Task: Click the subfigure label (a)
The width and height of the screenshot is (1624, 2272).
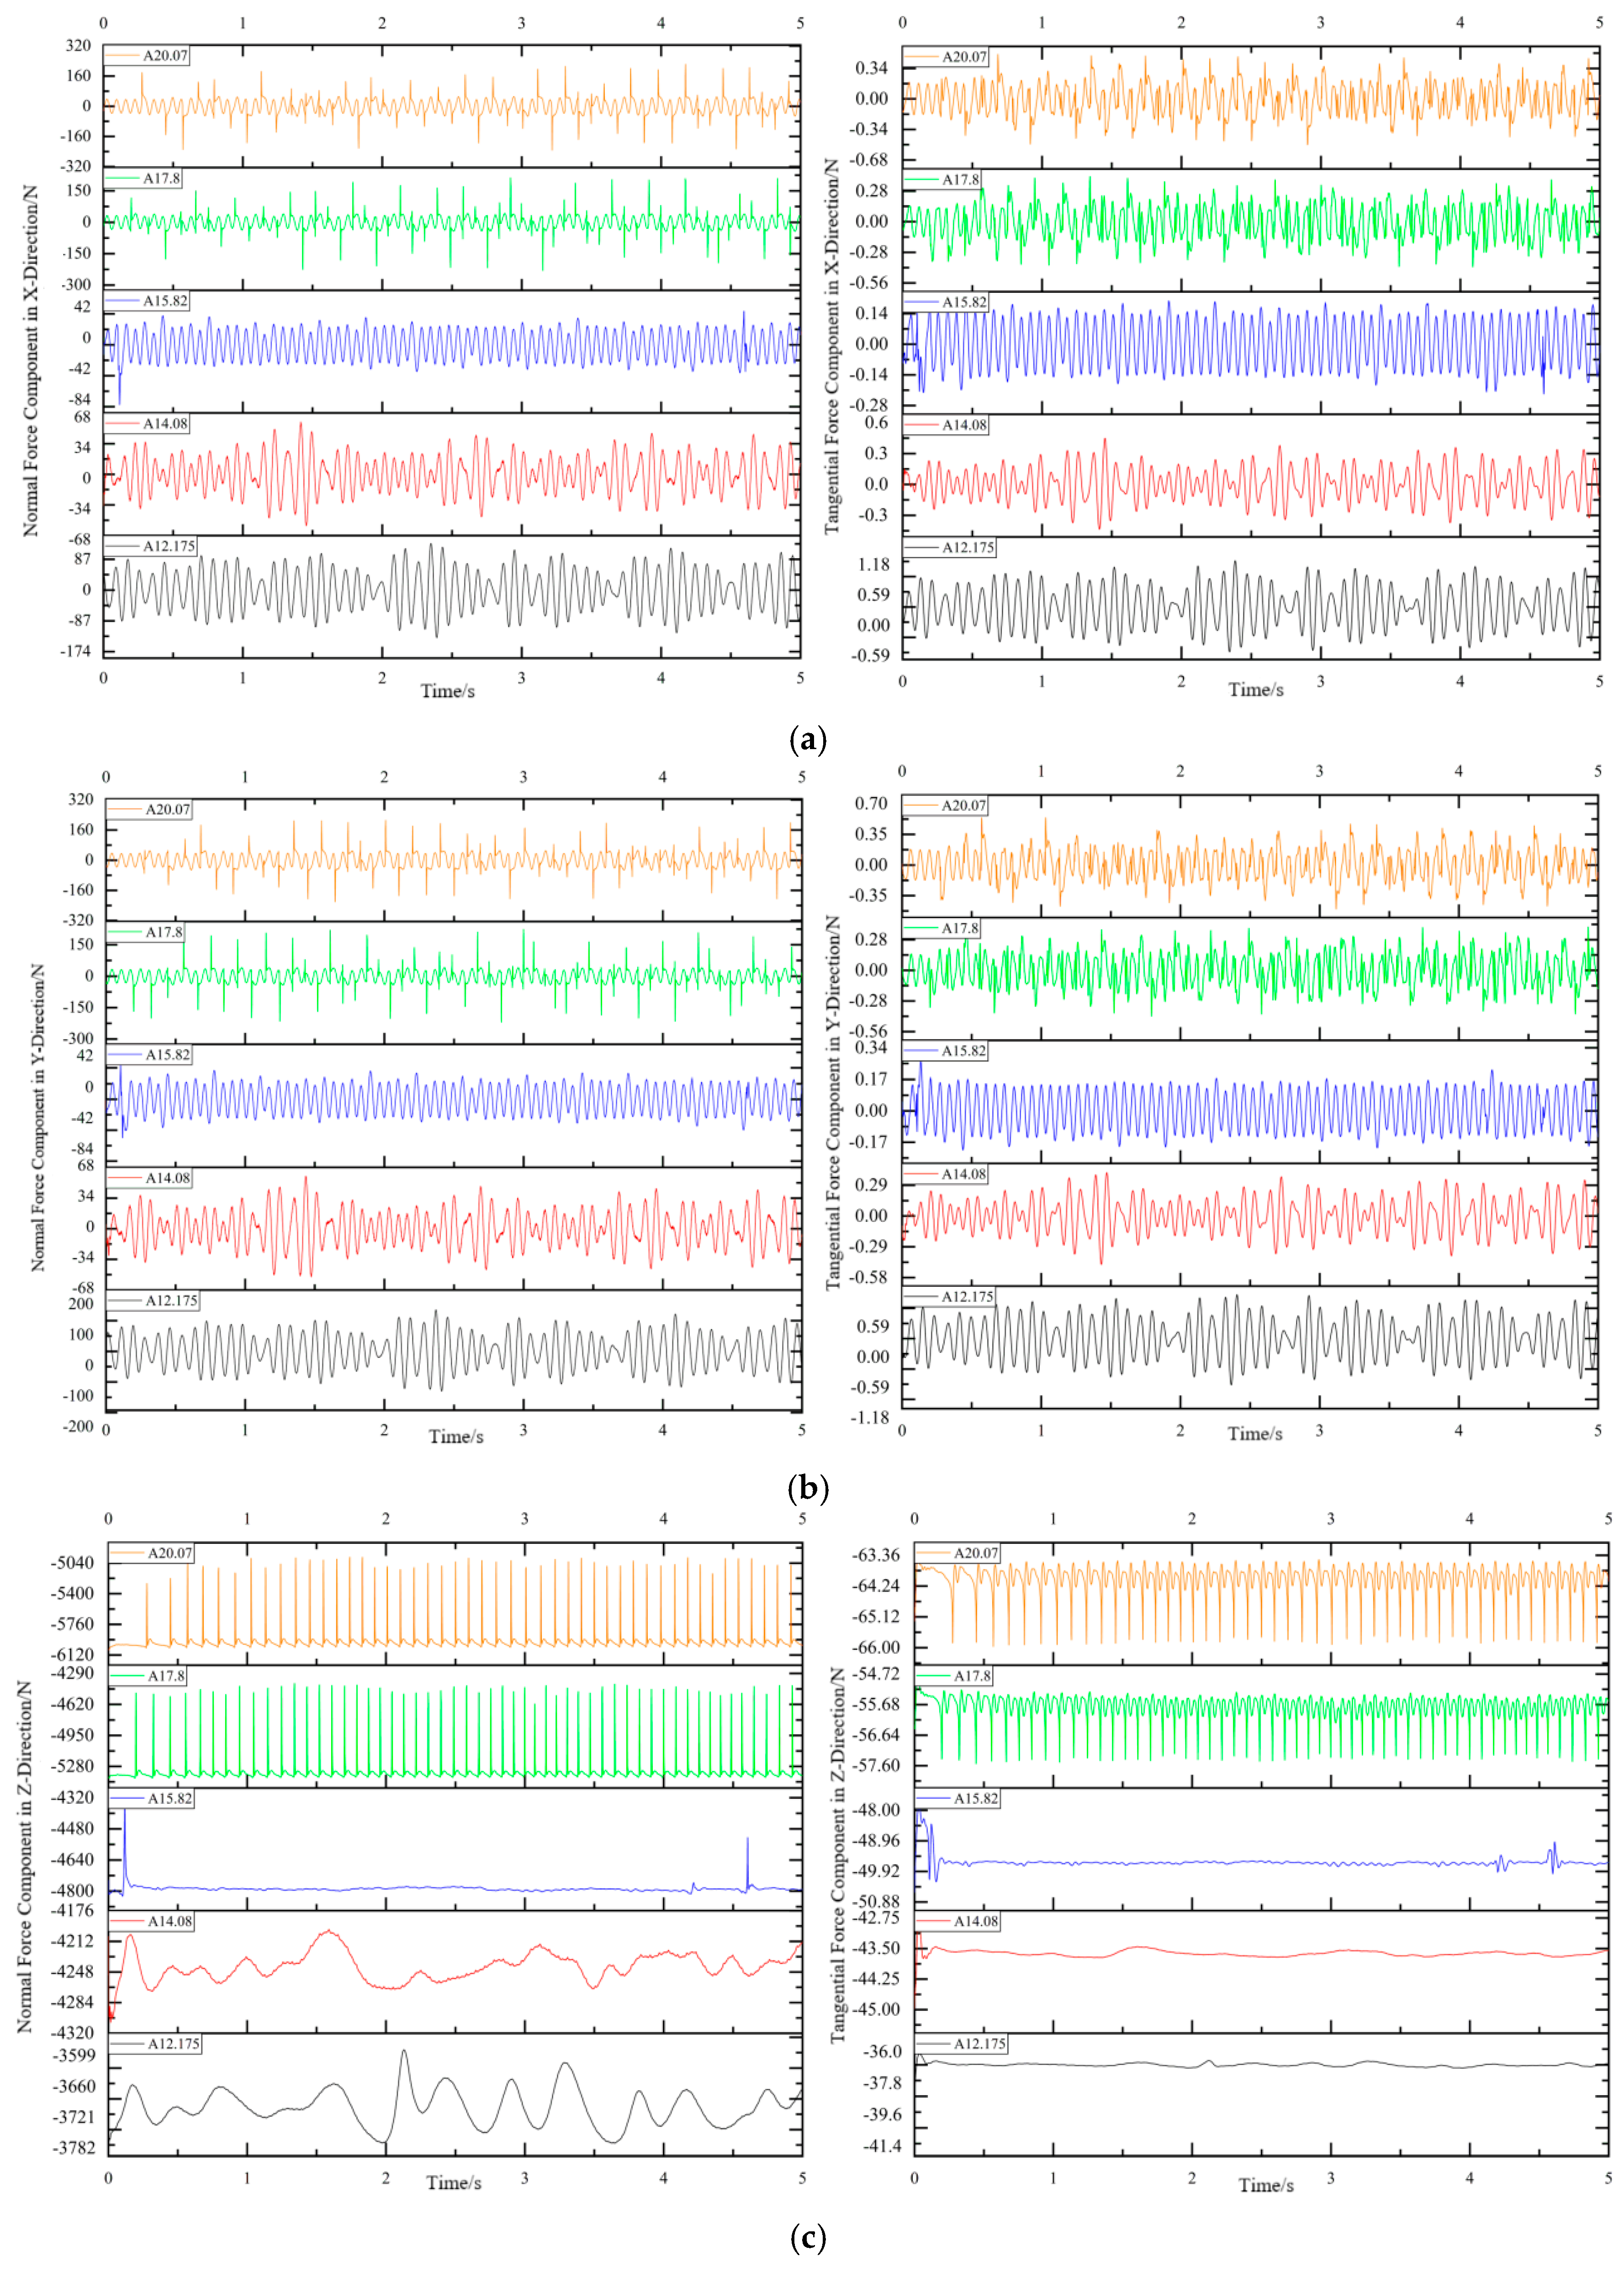Action: 808,740
